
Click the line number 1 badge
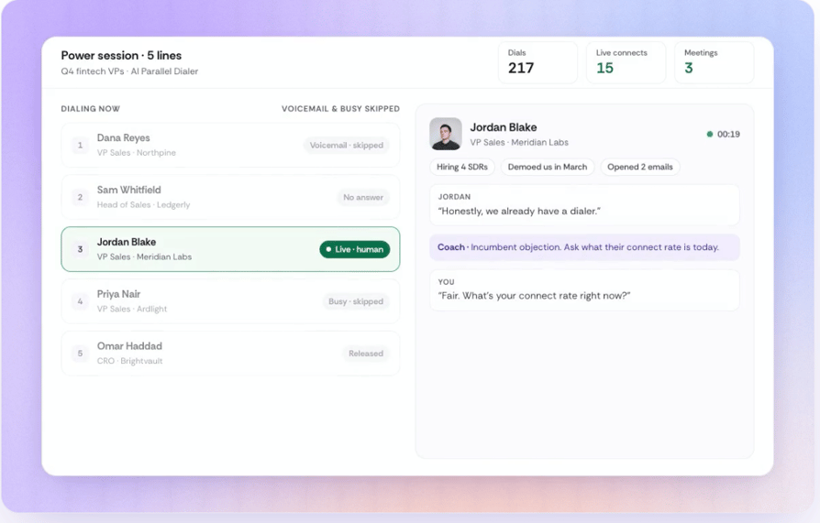pyautogui.click(x=80, y=146)
